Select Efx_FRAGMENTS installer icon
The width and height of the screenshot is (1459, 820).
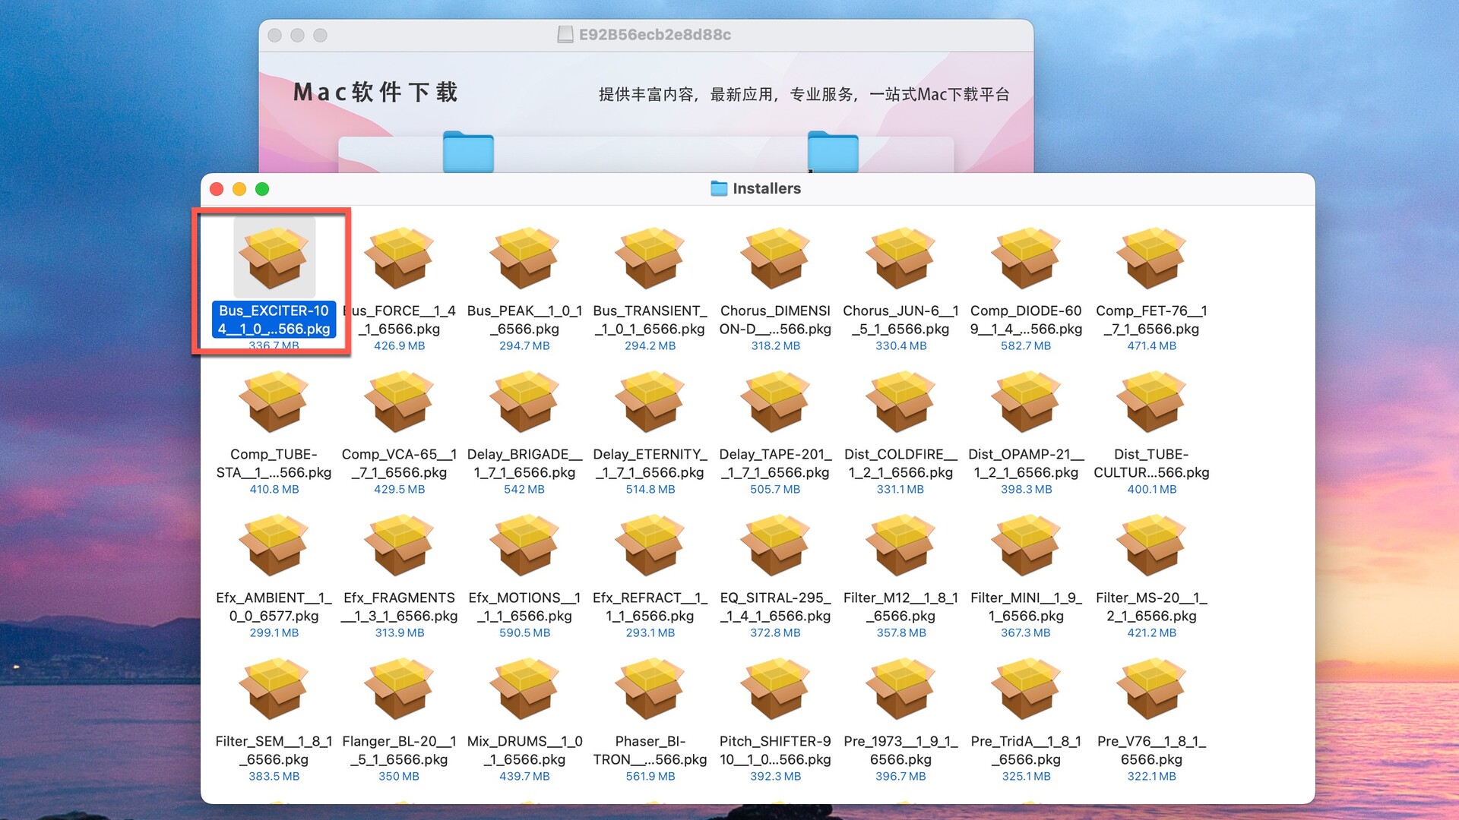point(399,545)
